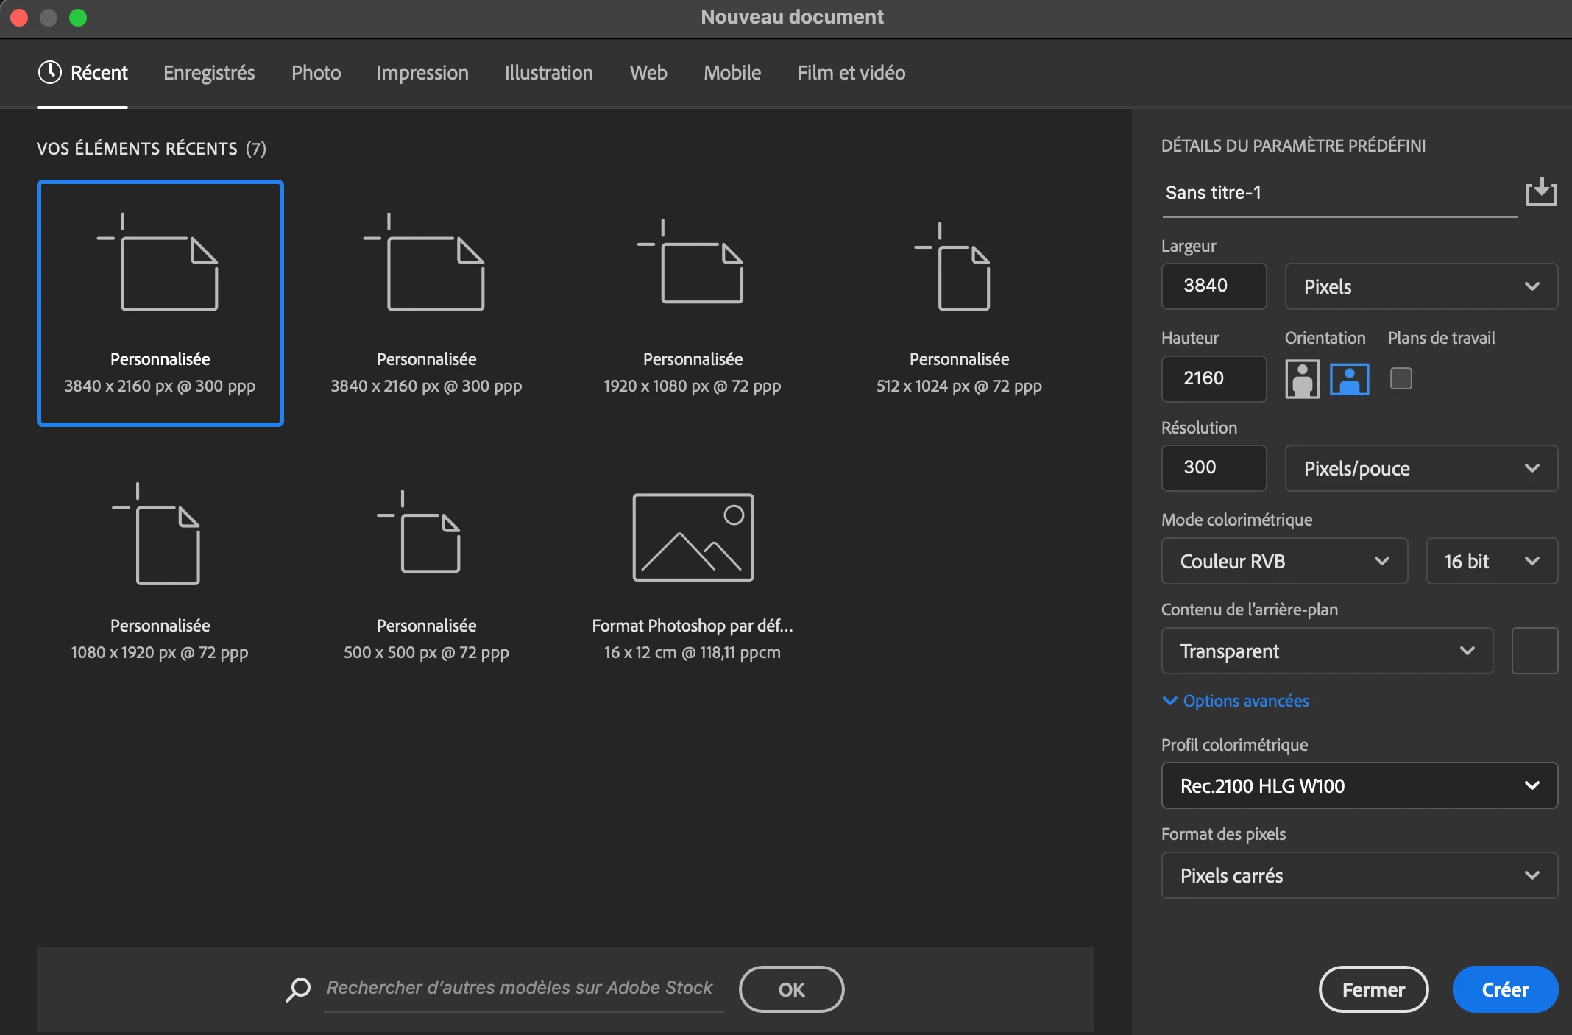Click the Fermer button
Screen dimensions: 1572x1035
1373,989
